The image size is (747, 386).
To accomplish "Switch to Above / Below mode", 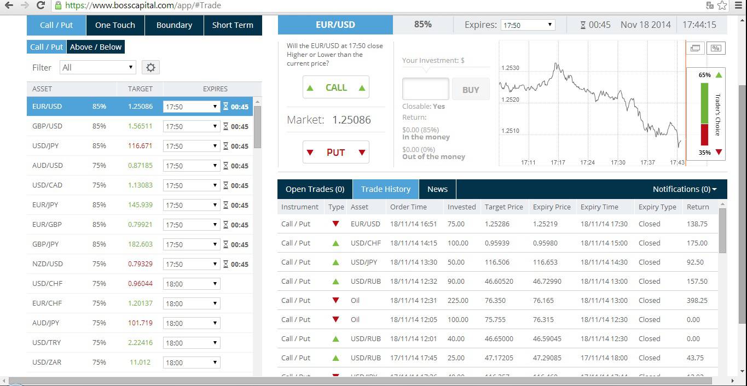I will tap(96, 47).
